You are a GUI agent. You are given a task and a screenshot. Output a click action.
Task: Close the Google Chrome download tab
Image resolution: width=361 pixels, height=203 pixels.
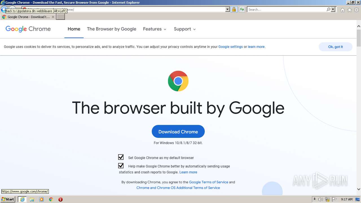[x=53, y=17]
